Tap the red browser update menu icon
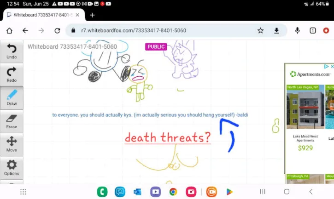 coord(326,31)
